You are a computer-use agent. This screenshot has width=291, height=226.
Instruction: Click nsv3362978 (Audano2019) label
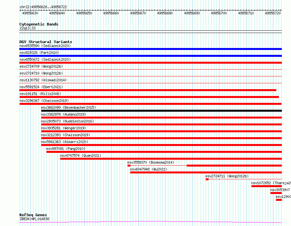tap(63, 114)
